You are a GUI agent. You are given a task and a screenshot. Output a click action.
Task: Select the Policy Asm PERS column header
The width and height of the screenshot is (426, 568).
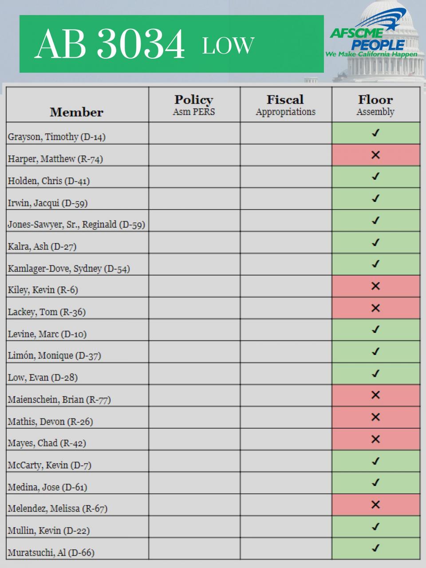194,105
